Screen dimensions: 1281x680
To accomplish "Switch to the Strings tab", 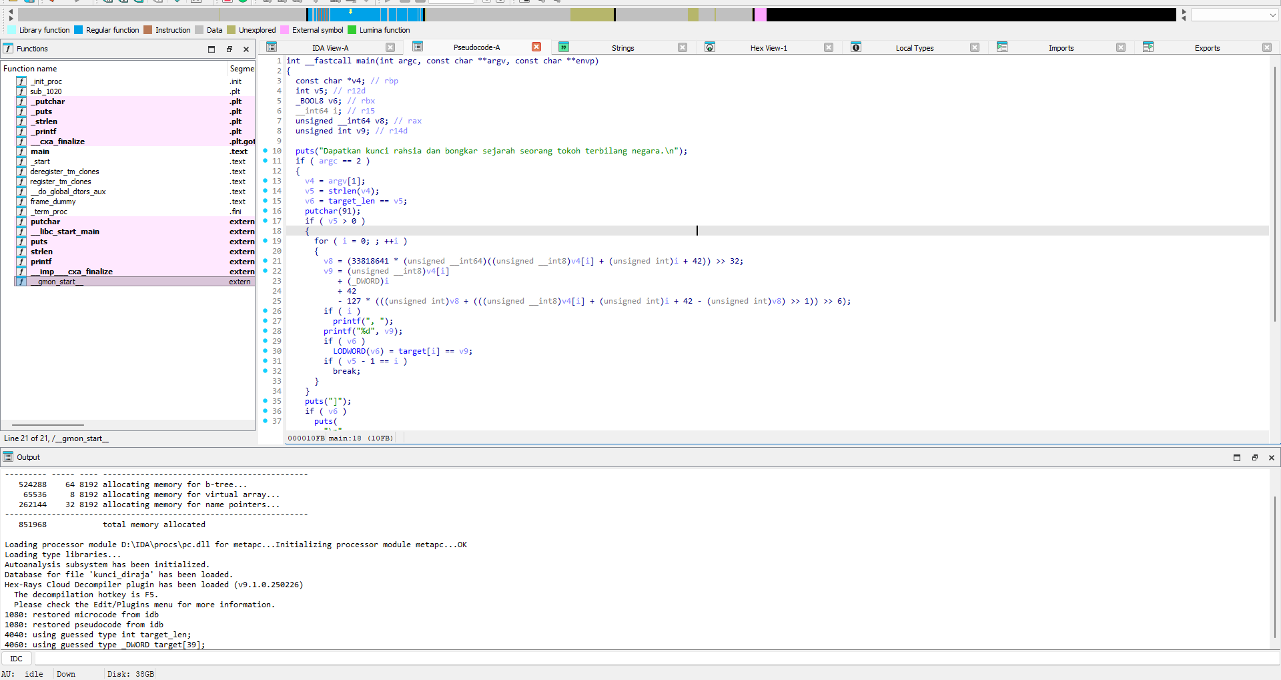I will (x=622, y=48).
